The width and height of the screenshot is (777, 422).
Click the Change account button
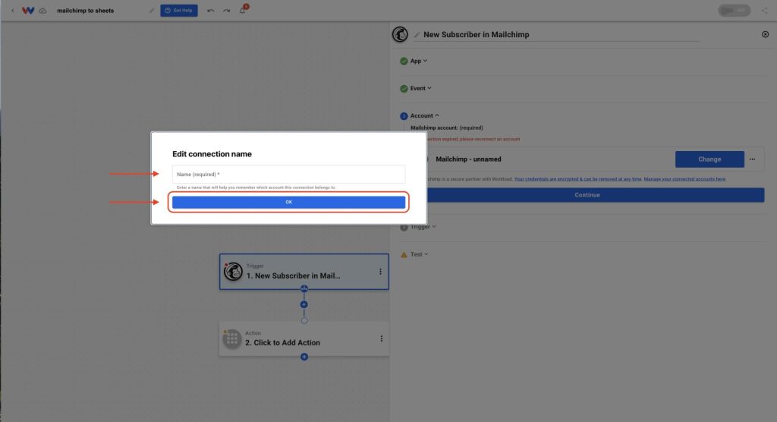[x=709, y=159]
